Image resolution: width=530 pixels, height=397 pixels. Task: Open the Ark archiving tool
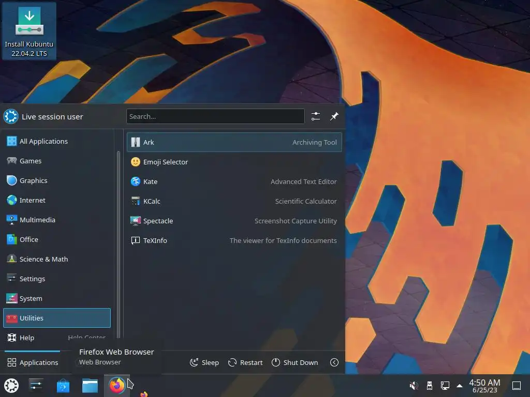(234, 142)
